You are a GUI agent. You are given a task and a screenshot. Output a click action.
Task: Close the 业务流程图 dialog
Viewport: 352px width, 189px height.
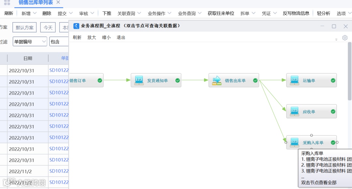point(346,26)
